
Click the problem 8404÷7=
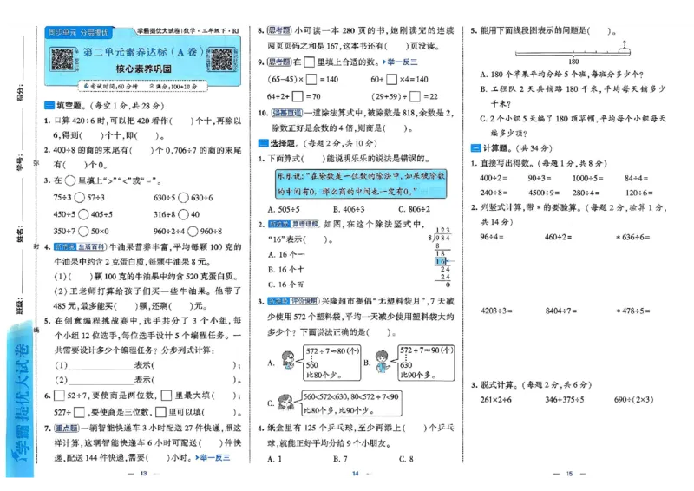coord(560,311)
